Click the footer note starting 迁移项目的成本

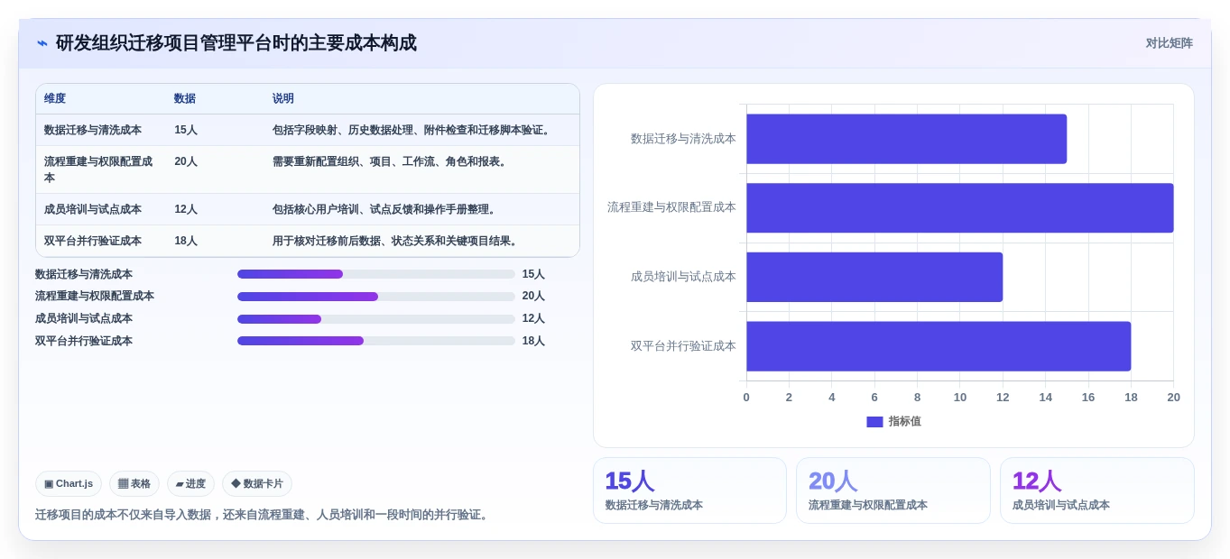tap(264, 515)
